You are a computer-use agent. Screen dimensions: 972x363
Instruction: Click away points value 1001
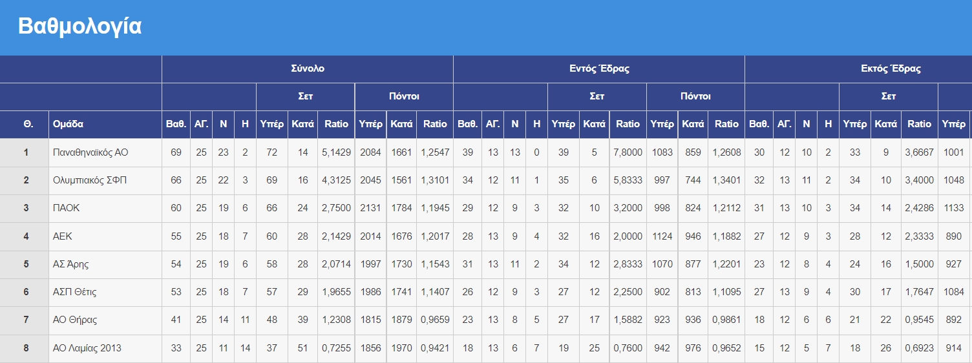pyautogui.click(x=954, y=152)
